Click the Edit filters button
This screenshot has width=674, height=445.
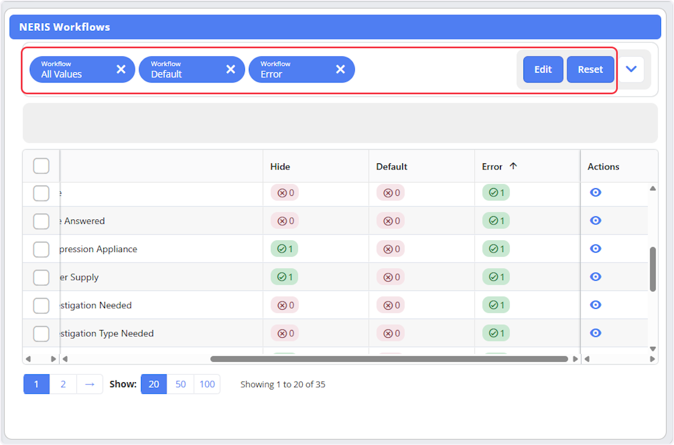pyautogui.click(x=543, y=70)
